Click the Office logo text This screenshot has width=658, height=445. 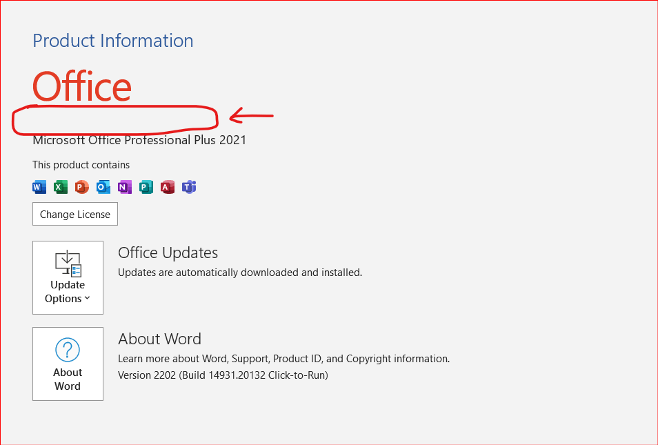[82, 86]
